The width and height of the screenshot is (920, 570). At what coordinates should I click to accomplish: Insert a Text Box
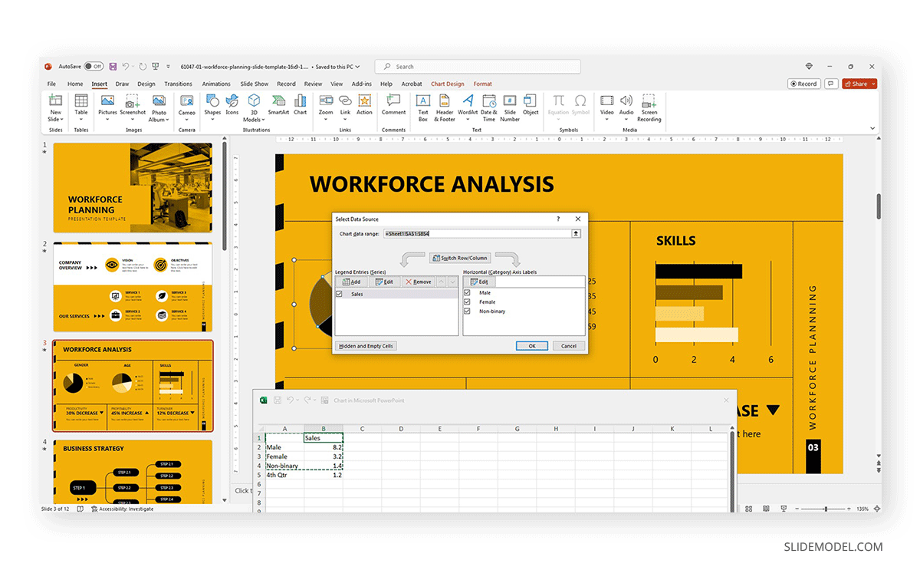422,107
